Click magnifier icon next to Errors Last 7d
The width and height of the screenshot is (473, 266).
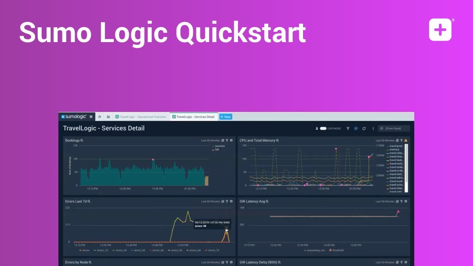pyautogui.click(x=89, y=201)
